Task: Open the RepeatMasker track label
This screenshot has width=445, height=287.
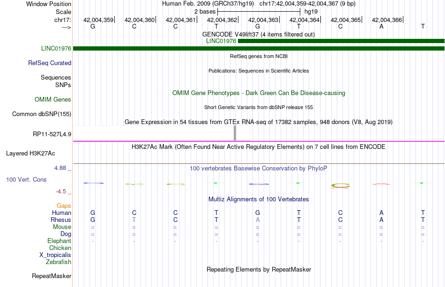Action: pyautogui.click(x=52, y=276)
